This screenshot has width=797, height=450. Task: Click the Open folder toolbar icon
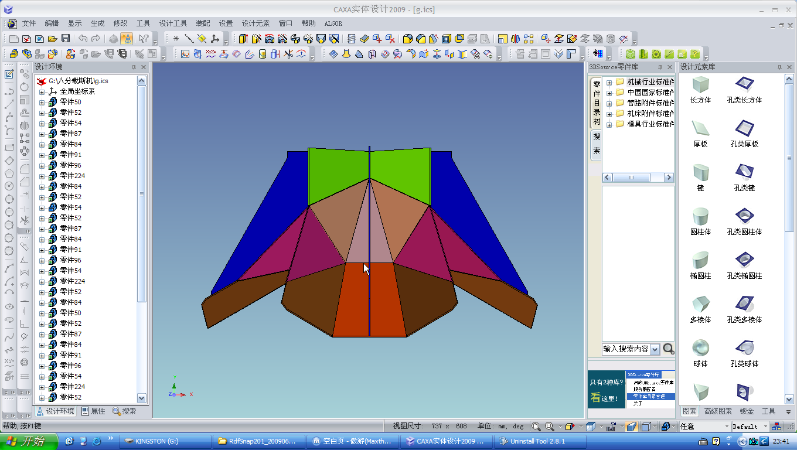pyautogui.click(x=53, y=39)
